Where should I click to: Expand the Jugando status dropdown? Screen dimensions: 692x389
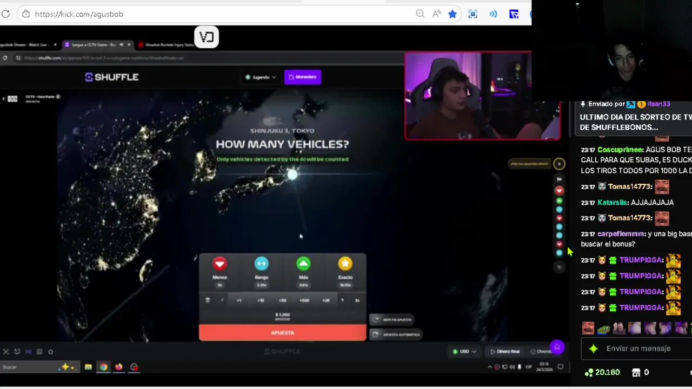pos(261,77)
